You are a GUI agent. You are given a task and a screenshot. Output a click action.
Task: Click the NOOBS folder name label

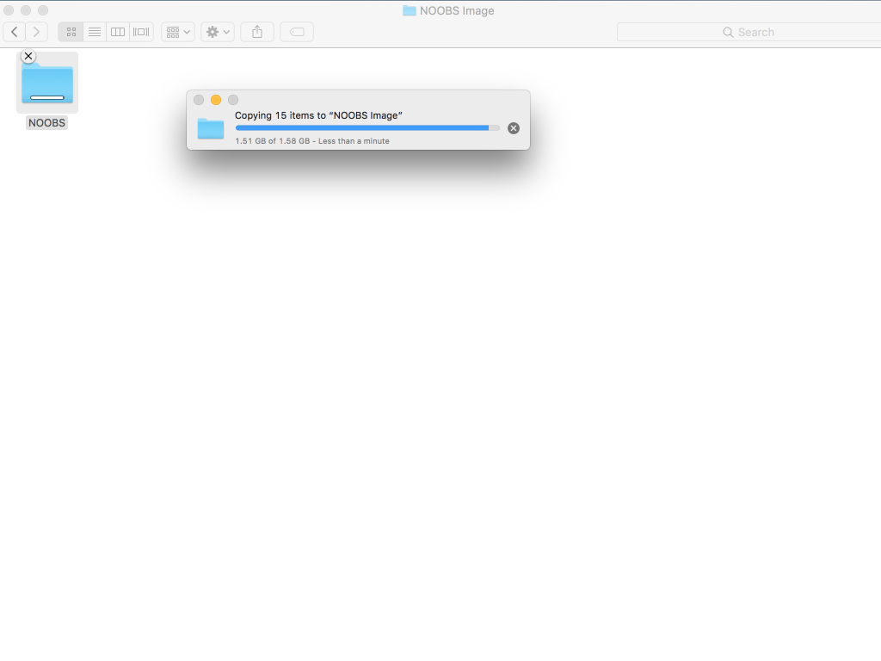pyautogui.click(x=47, y=123)
